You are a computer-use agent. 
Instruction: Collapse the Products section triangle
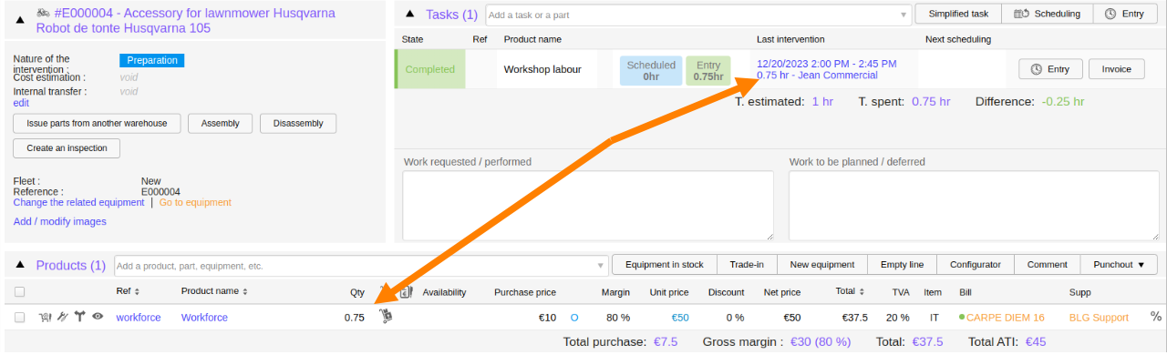20,265
